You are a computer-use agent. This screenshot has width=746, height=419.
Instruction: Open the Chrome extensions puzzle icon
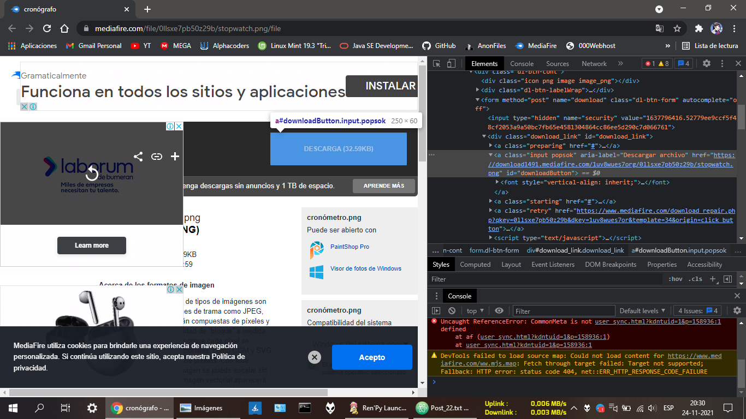(x=698, y=28)
